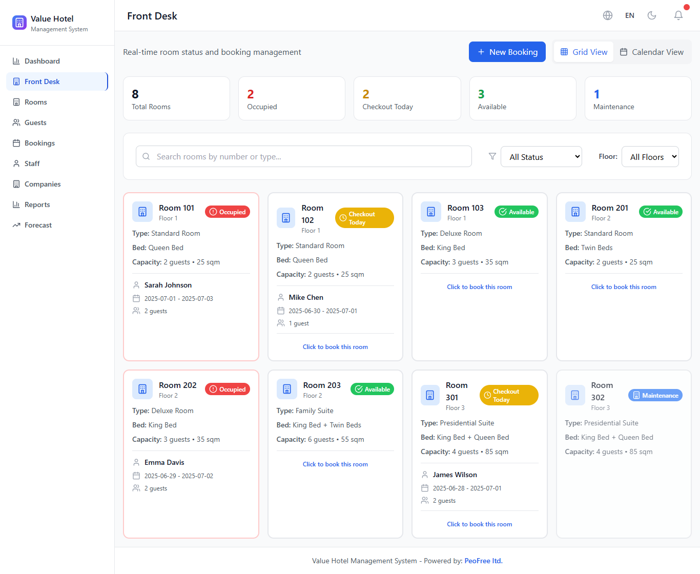Expand the All Floors dropdown
Image resolution: width=700 pixels, height=574 pixels.
click(x=650, y=157)
